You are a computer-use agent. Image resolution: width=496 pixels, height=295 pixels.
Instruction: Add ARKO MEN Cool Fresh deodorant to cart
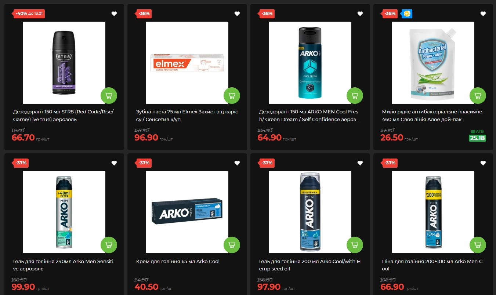pos(355,96)
